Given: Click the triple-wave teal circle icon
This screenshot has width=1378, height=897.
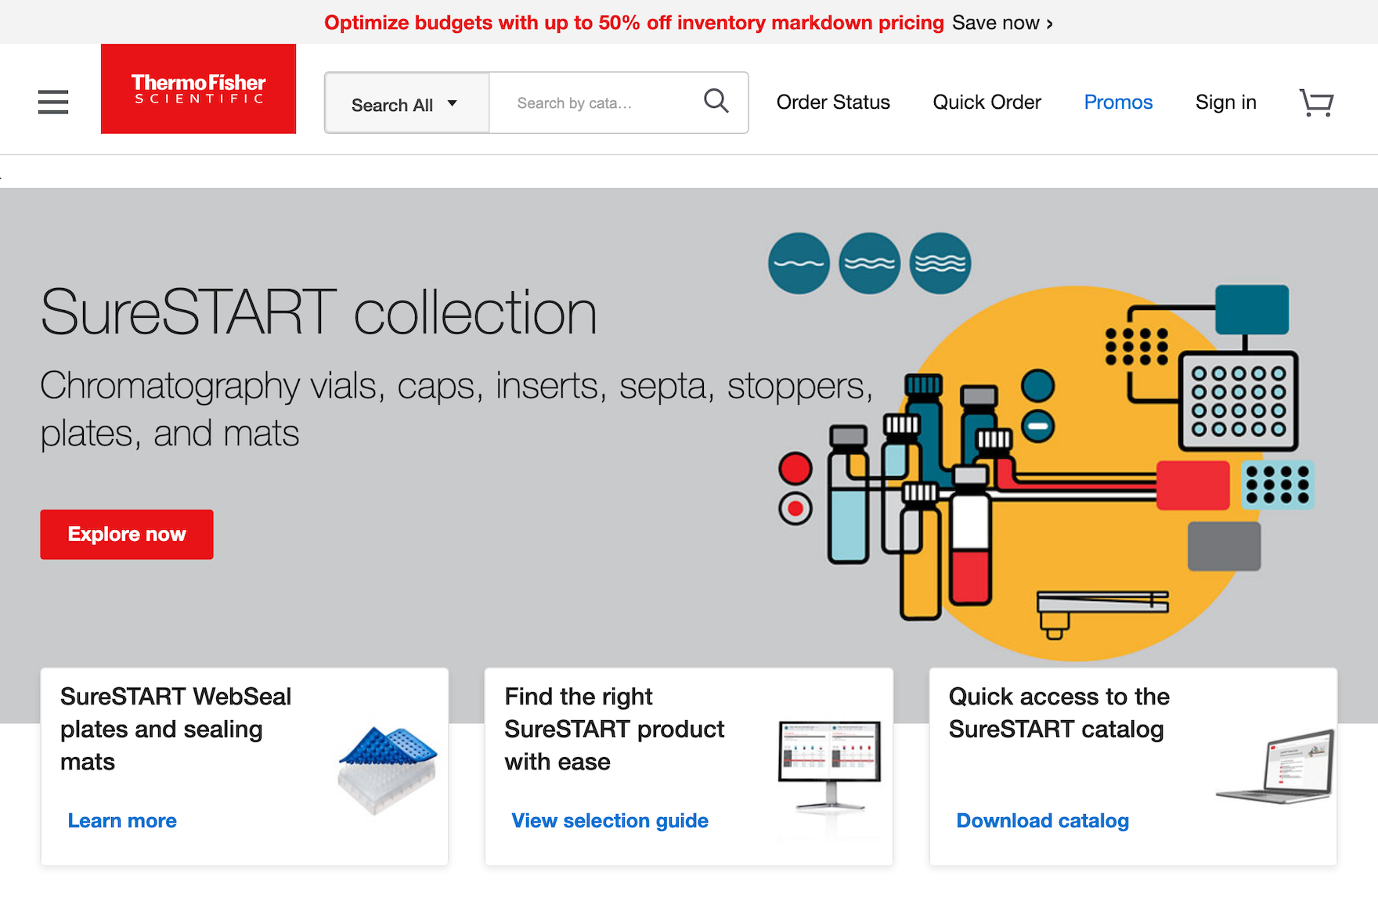Looking at the screenshot, I should [940, 263].
